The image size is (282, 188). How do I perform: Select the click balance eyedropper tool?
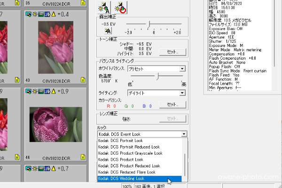pos(120,8)
